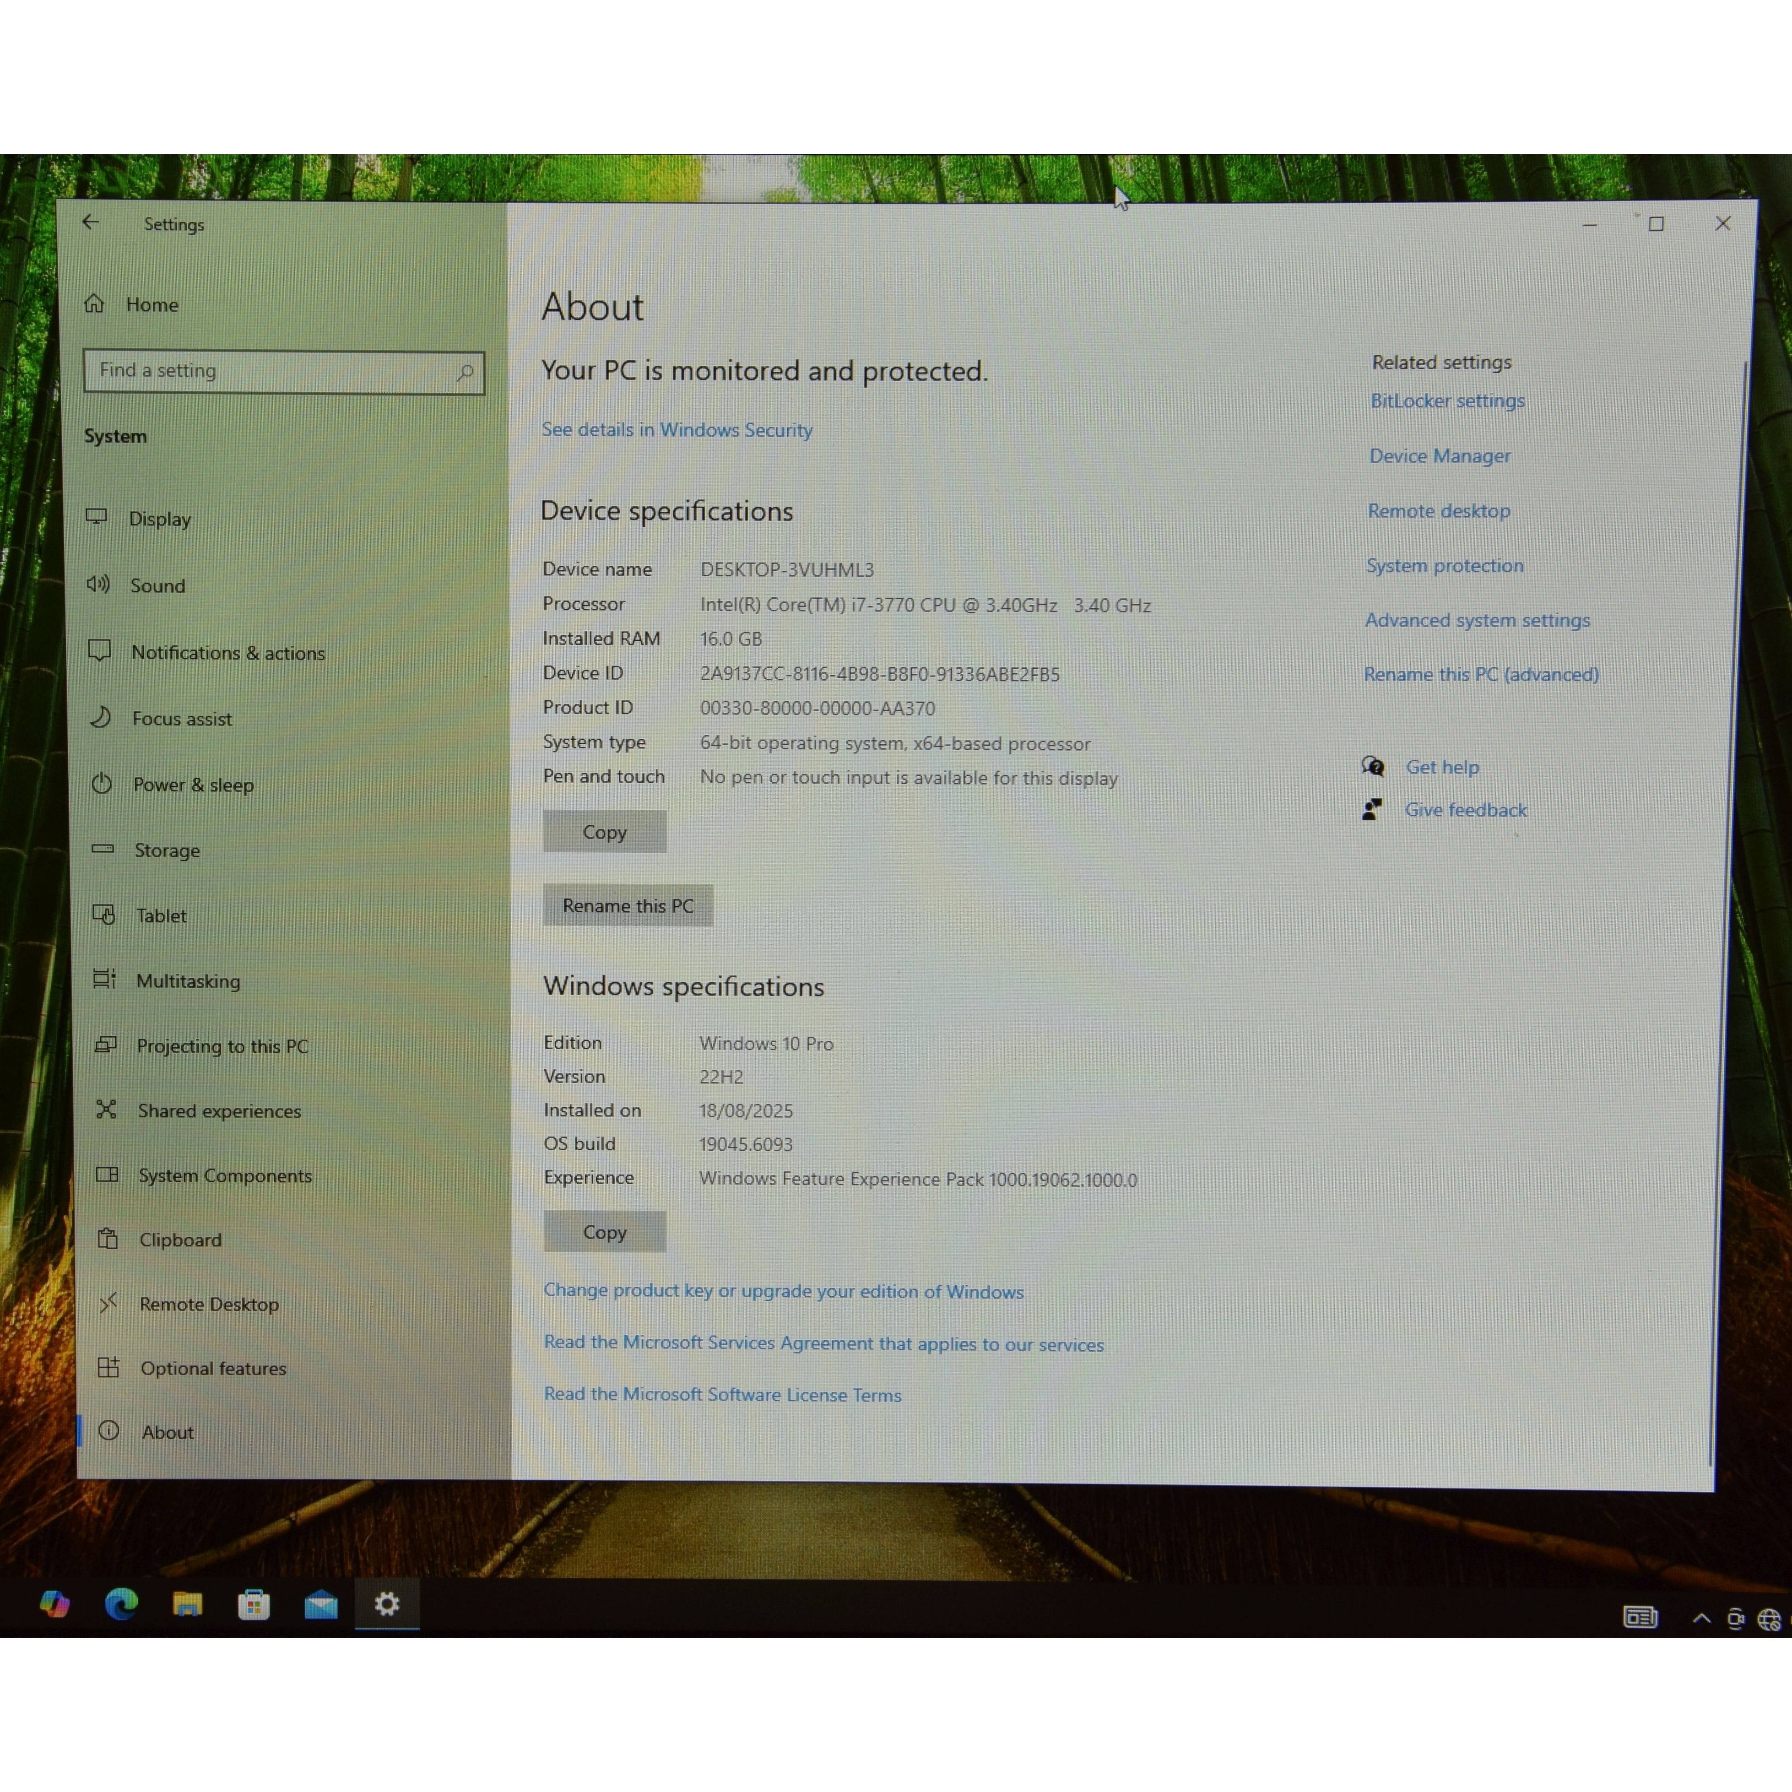This screenshot has width=1792, height=1792.
Task: Open BitLocker settings link
Action: [x=1448, y=401]
